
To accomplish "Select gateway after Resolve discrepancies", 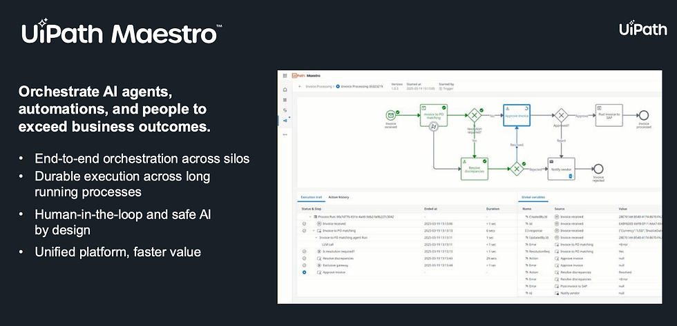I will coord(517,169).
